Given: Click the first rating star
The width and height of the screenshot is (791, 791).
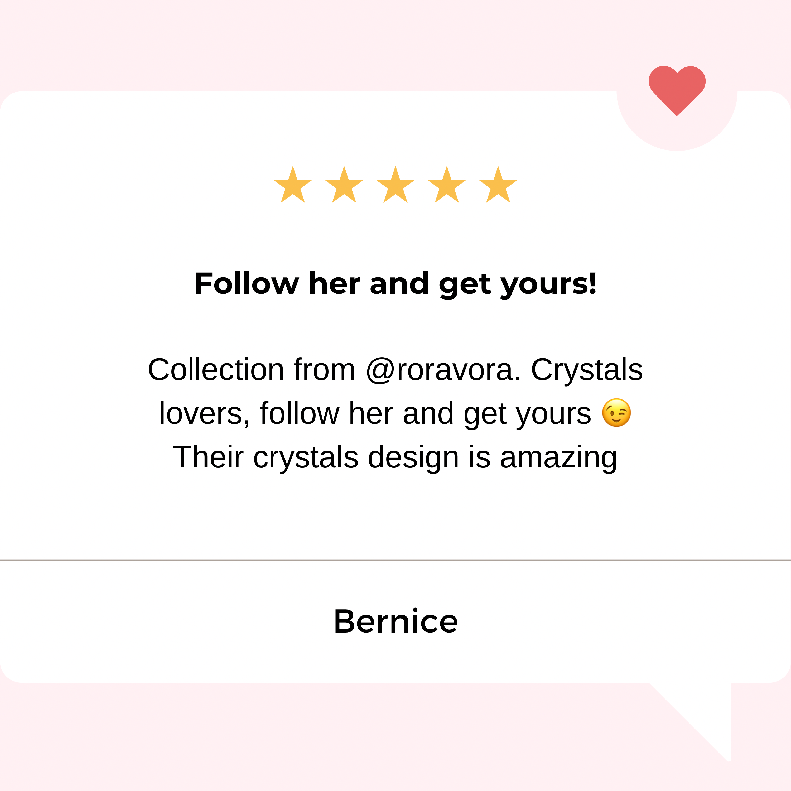Looking at the screenshot, I should point(293,186).
